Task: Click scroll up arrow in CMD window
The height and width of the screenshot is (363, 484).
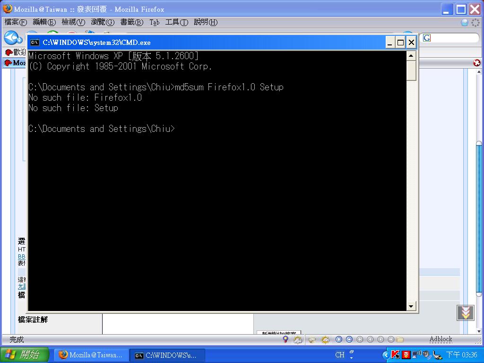Action: 411,56
